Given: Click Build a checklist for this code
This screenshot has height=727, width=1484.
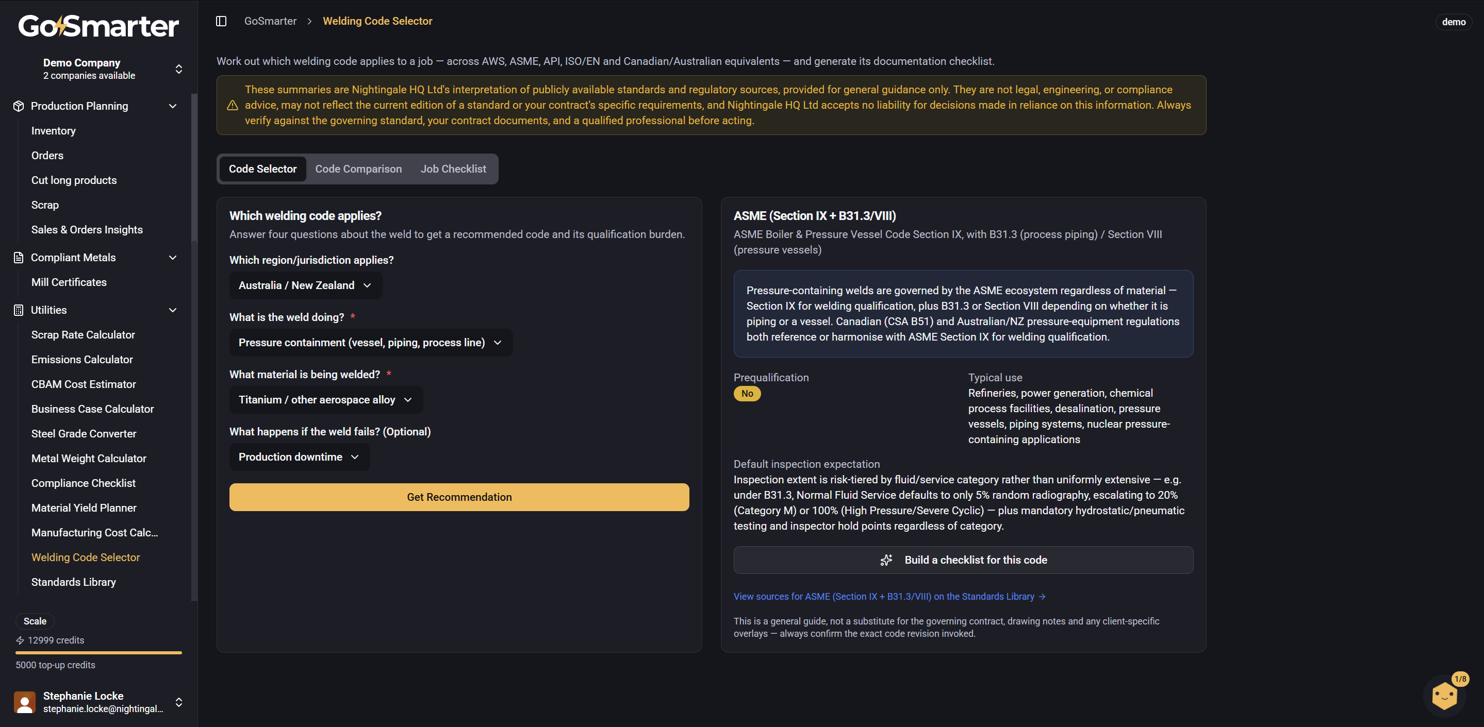Looking at the screenshot, I should coord(963,560).
